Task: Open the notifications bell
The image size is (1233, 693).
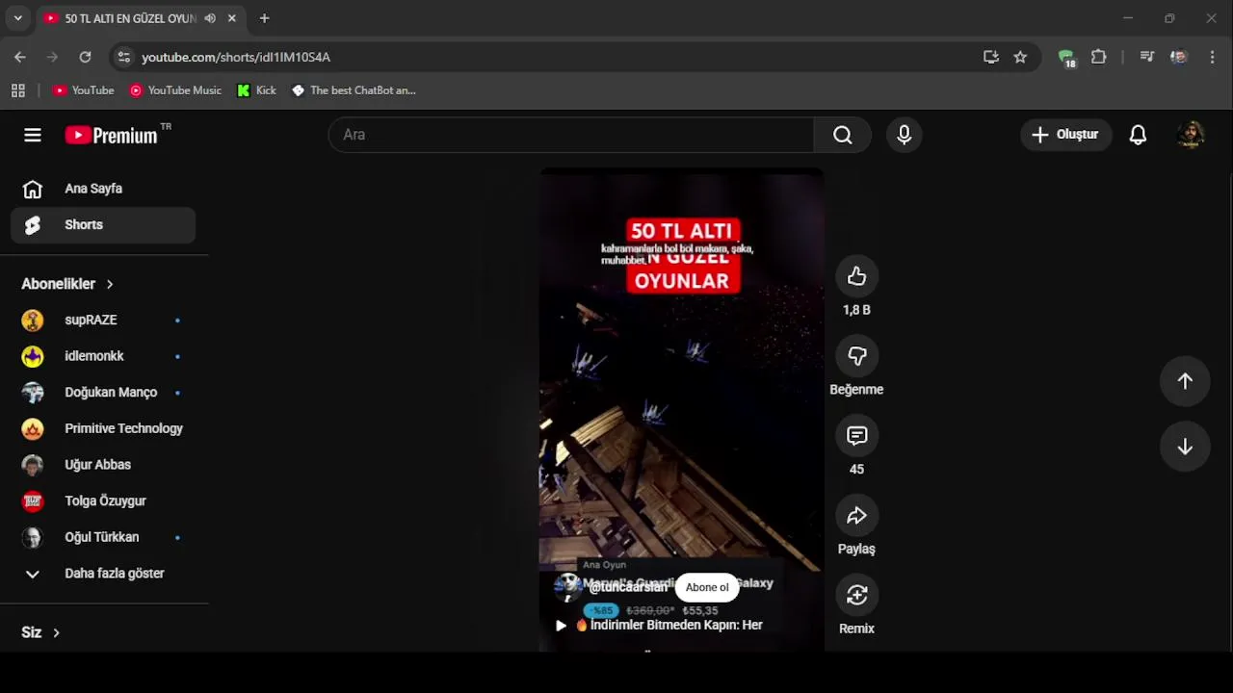Action: tap(1138, 135)
